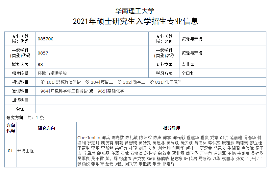The width and height of the screenshot is (271, 171).
Task: Click the 研究方向 column header
Action: pos(46,128)
